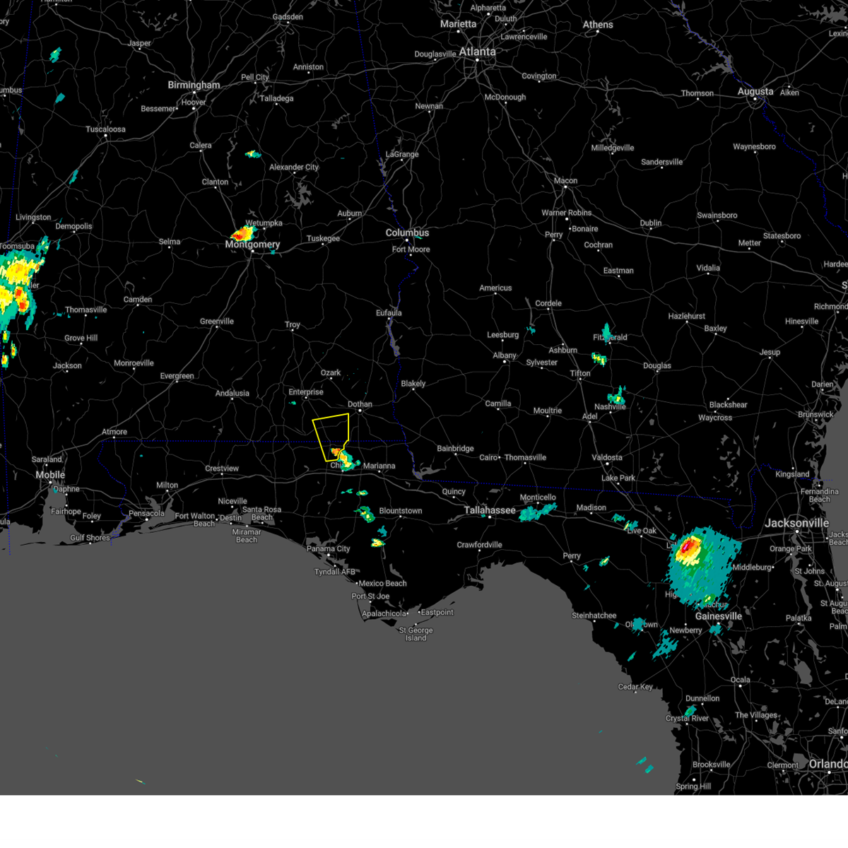Click the Steinhatchee label
Image resolution: width=848 pixels, height=848 pixels.
click(x=594, y=616)
